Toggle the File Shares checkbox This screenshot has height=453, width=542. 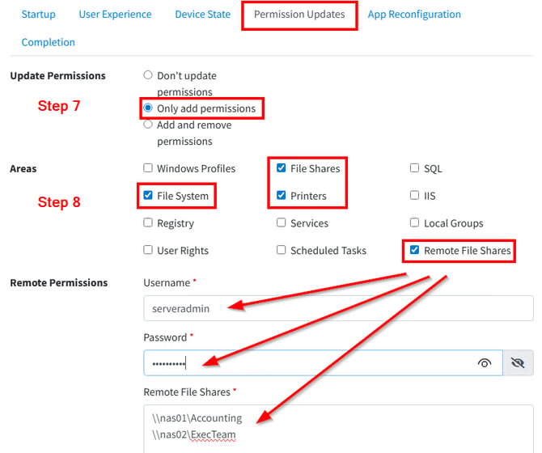(x=282, y=168)
